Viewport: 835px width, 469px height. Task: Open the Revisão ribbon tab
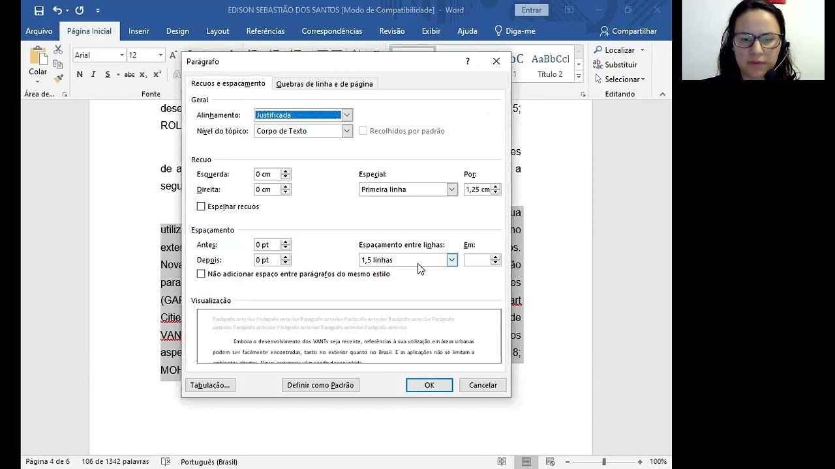(392, 31)
